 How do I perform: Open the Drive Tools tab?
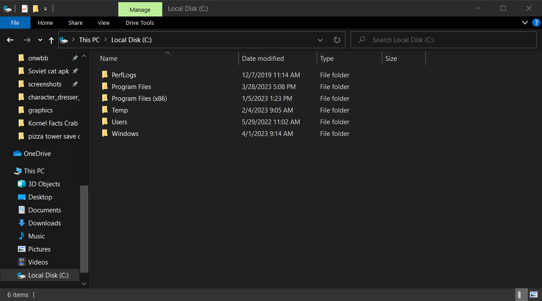tap(140, 23)
